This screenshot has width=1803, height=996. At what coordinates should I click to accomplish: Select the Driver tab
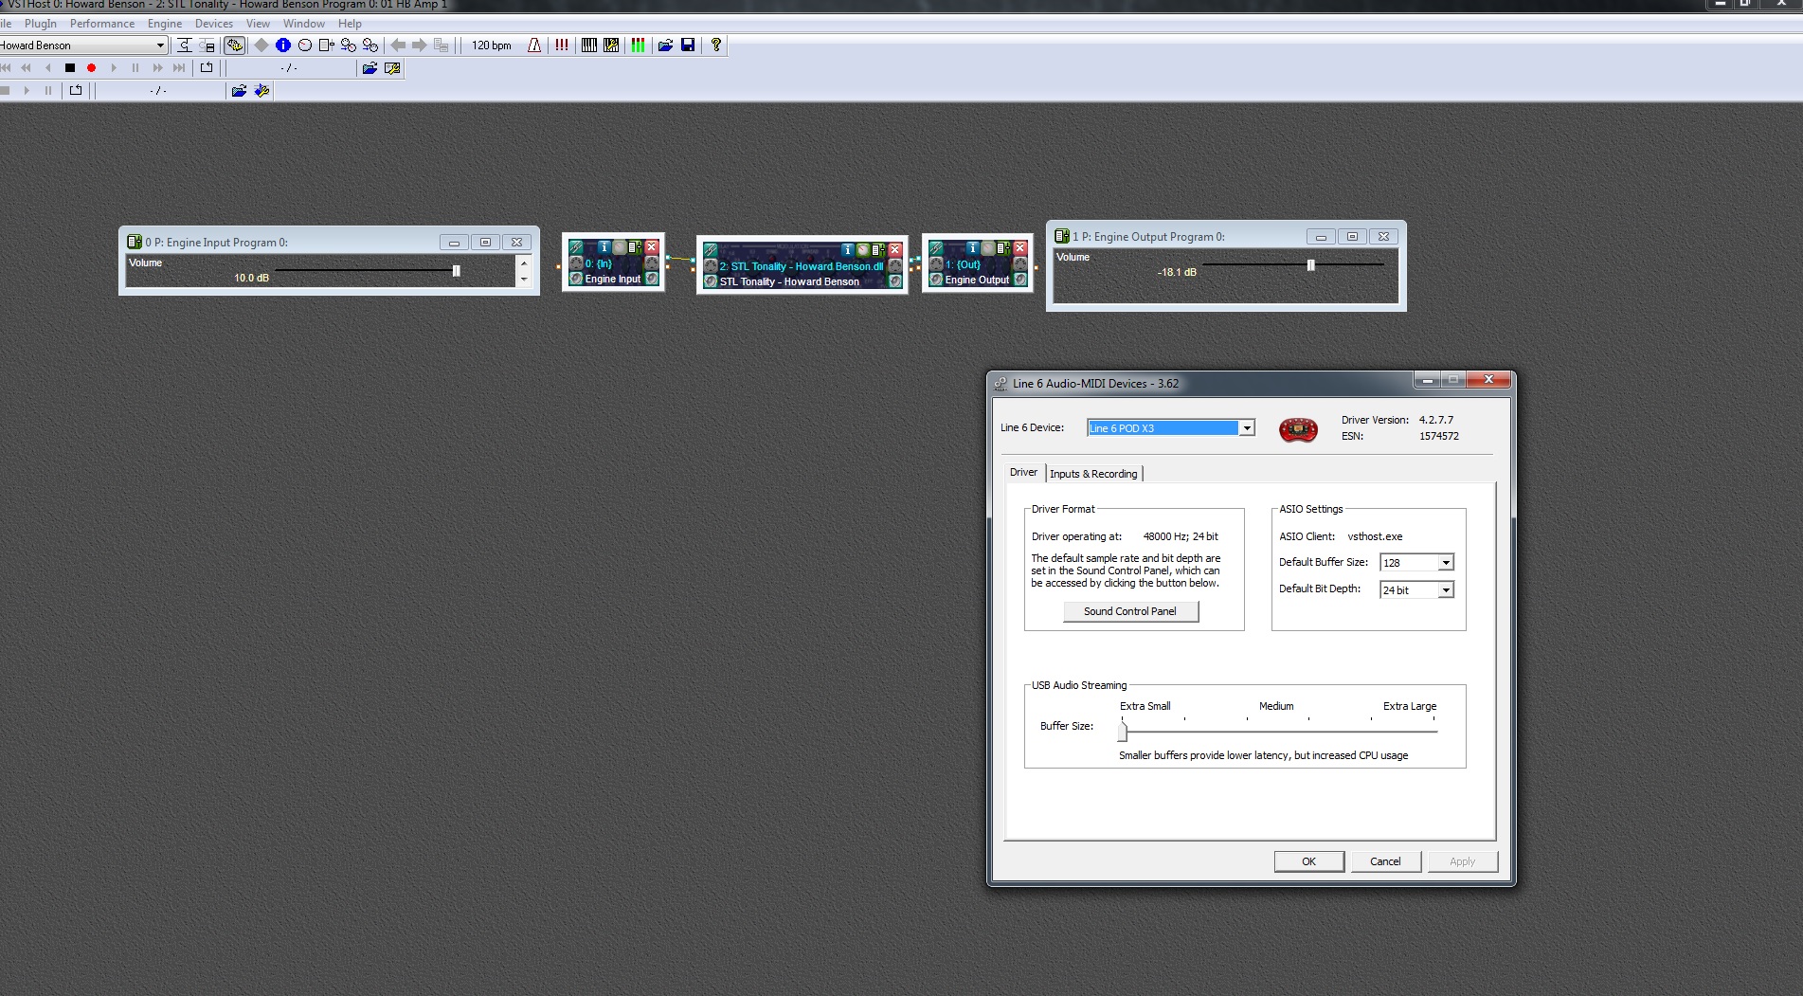coord(1023,472)
